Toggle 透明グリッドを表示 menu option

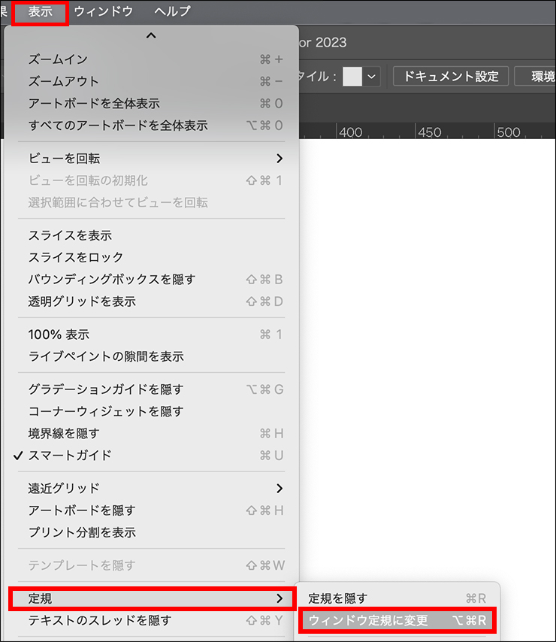(82, 301)
